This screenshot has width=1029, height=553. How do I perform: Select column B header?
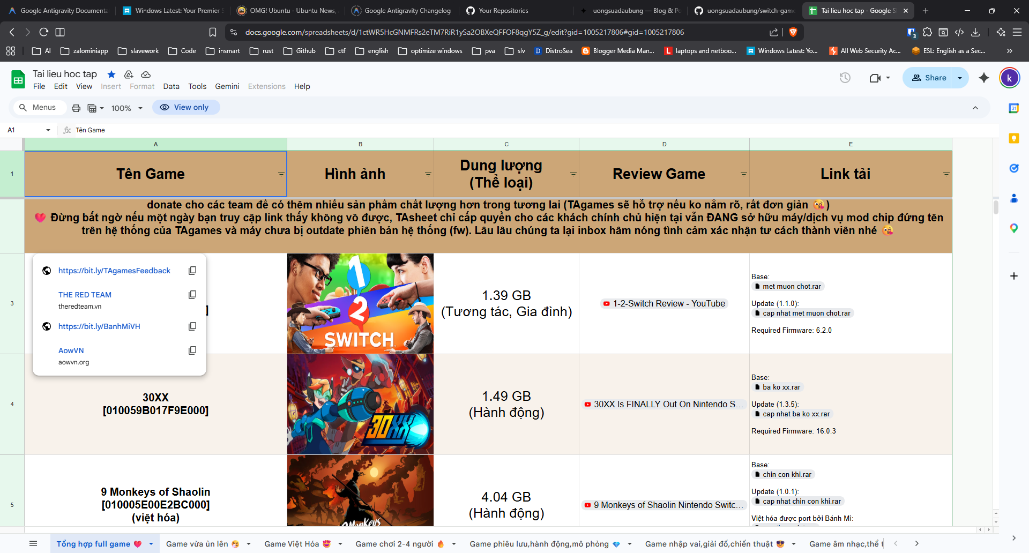[x=360, y=144]
